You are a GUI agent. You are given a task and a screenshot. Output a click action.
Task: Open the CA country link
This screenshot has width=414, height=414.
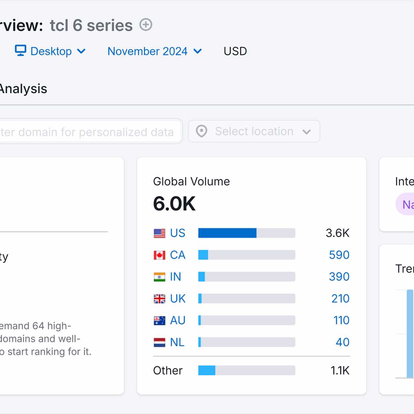pos(178,255)
